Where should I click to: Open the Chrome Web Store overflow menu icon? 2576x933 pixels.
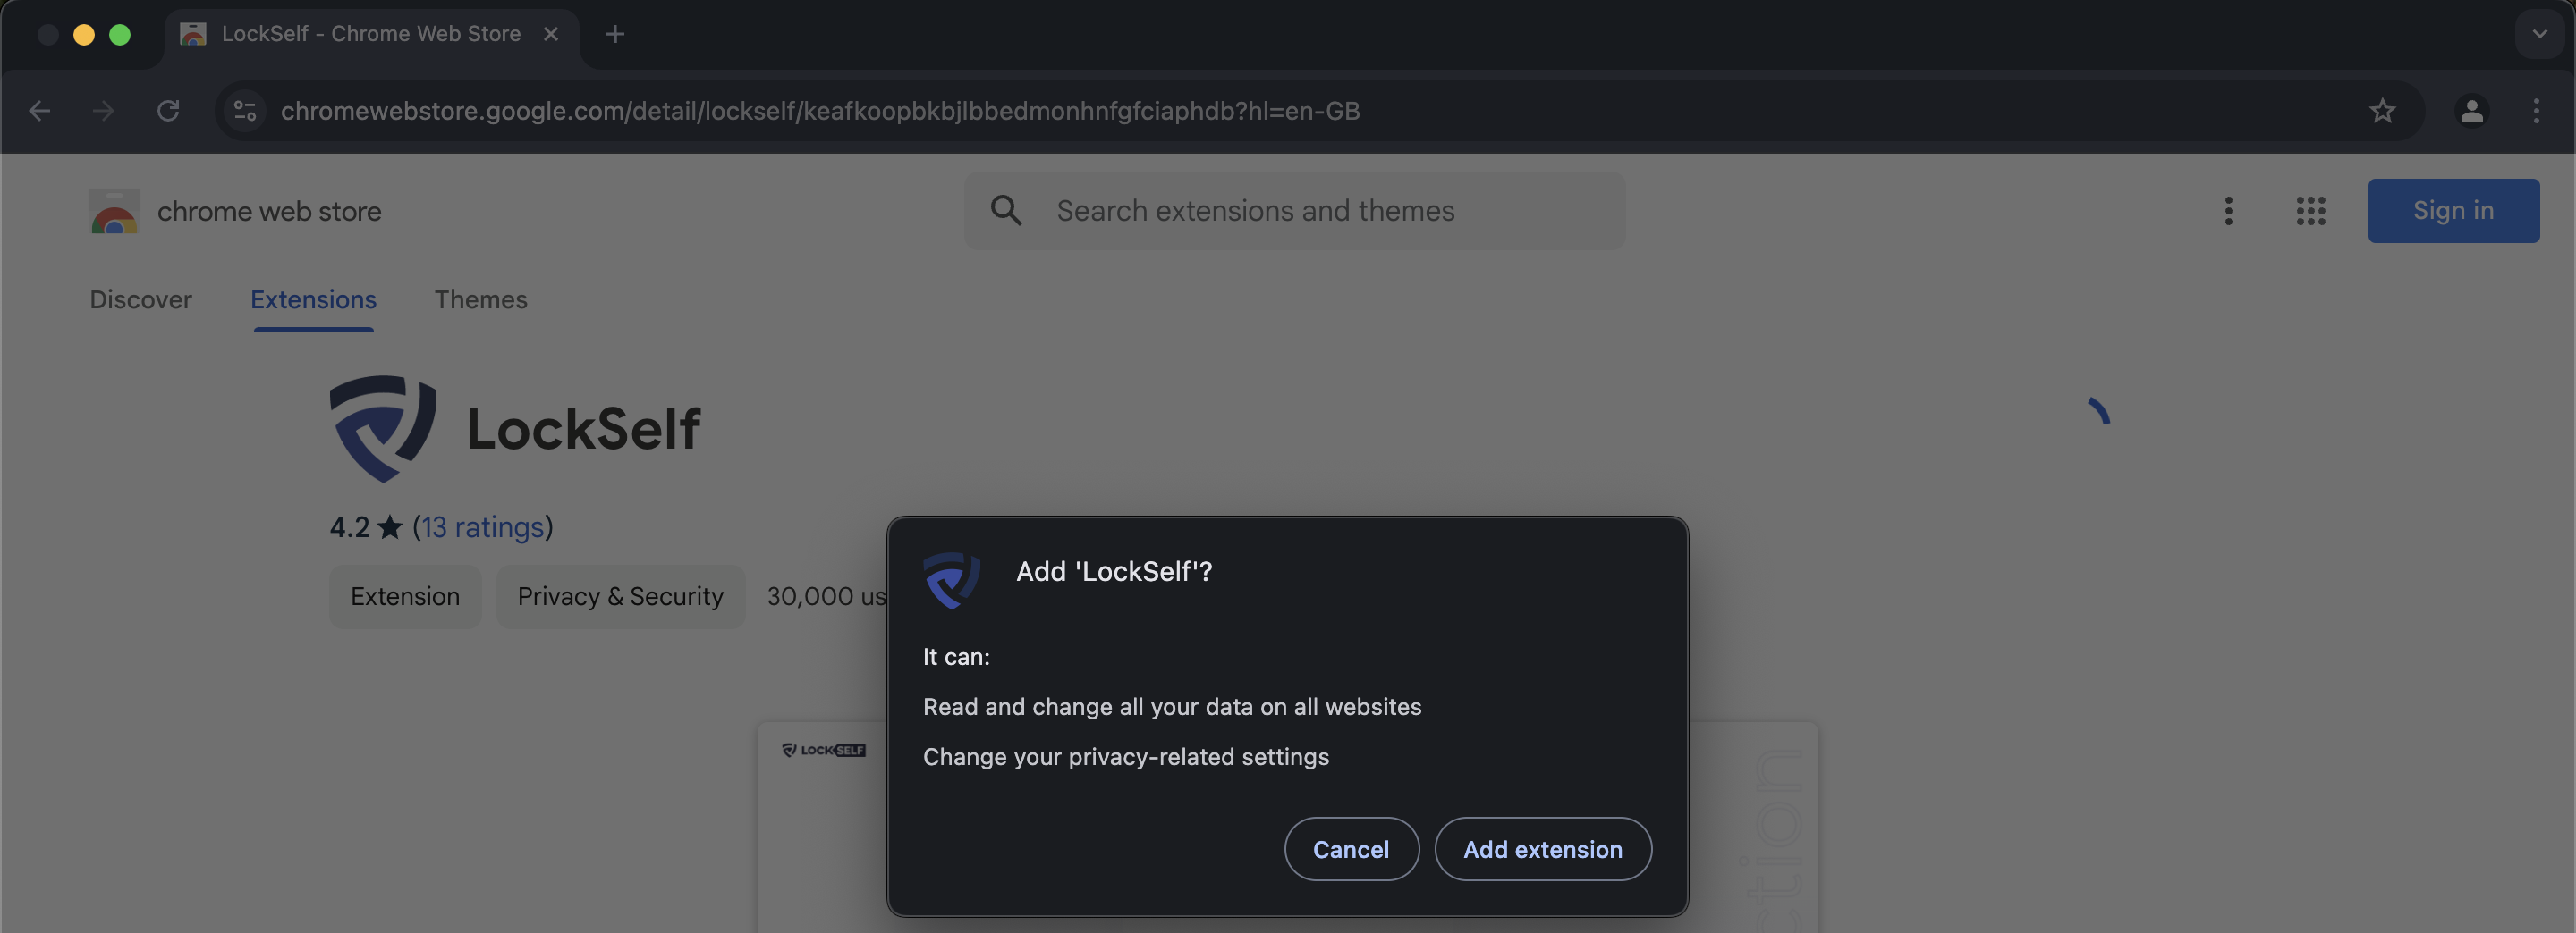pos(2228,211)
